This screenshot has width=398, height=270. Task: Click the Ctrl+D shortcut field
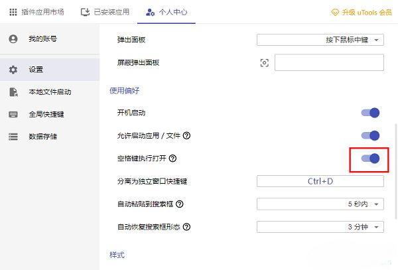[x=320, y=181]
